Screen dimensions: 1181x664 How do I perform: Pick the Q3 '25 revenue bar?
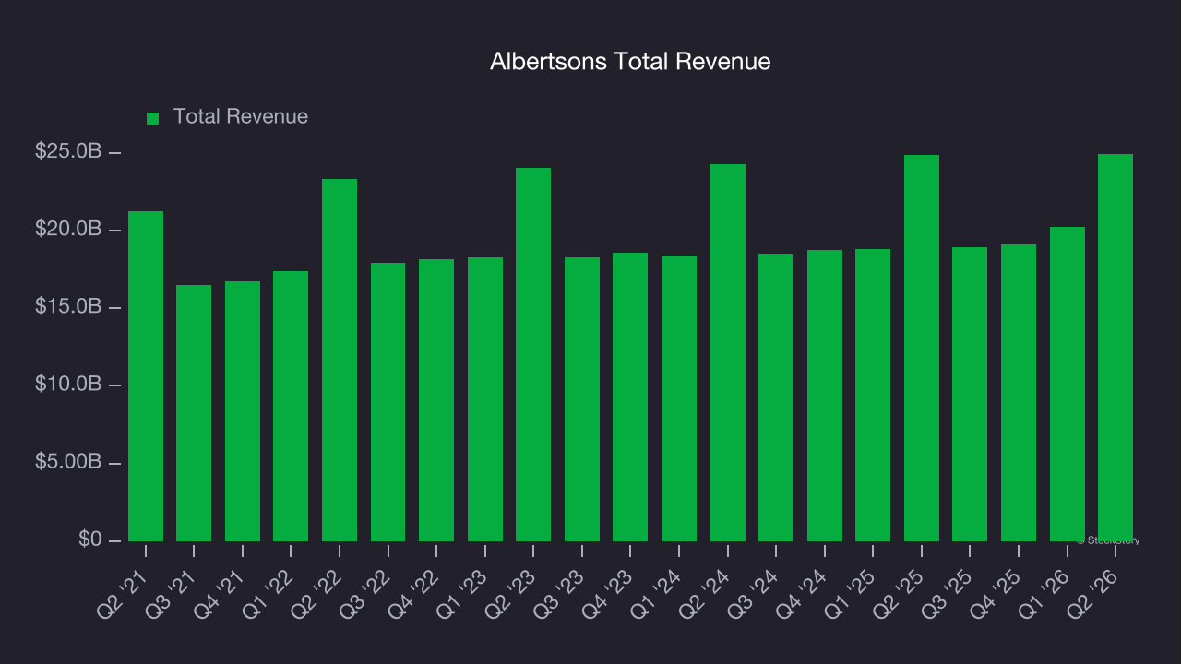970,394
